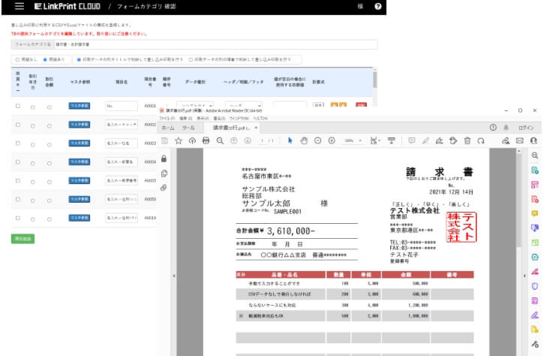
Task: Open the page thumbnails panel in Acrobat
Action: tap(164, 173)
